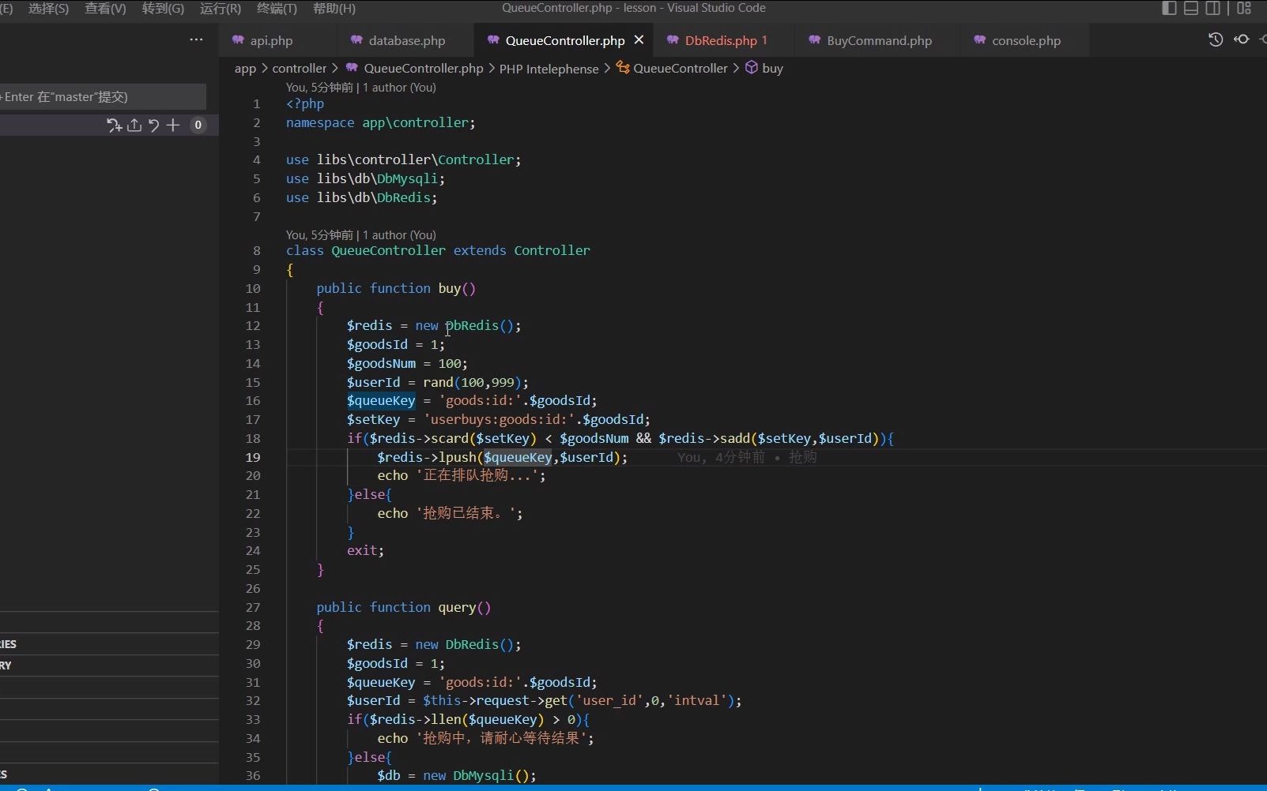Open the customize layout icon

click(1244, 9)
